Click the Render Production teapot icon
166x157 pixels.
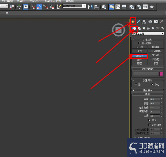coord(152,7)
